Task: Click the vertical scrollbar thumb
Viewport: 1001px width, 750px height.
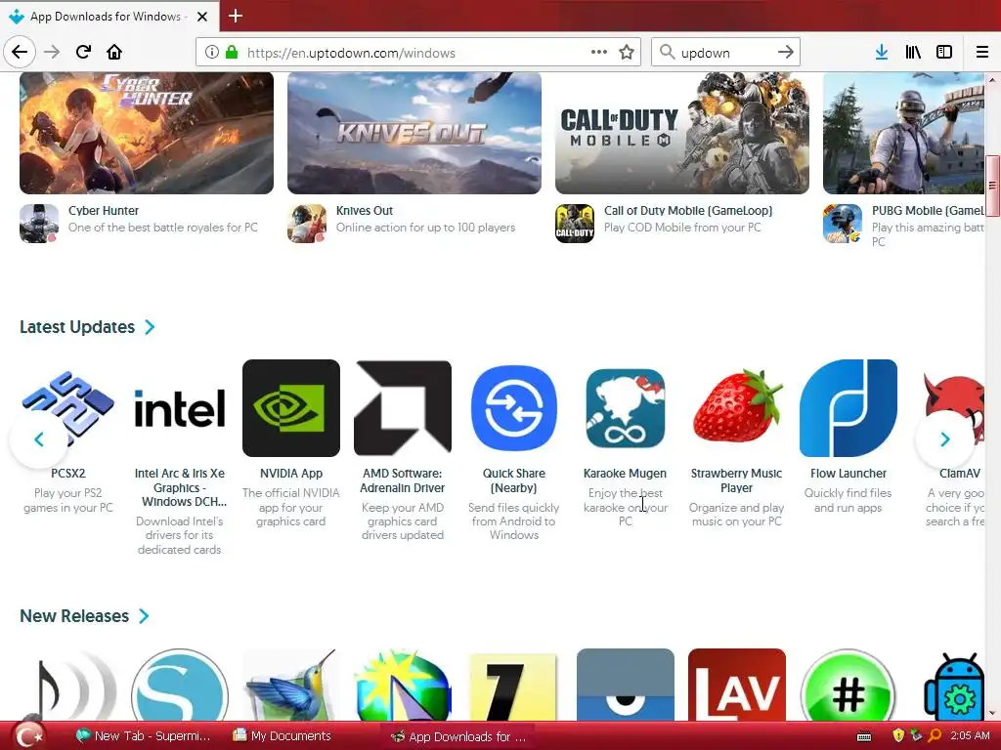Action: [x=992, y=186]
